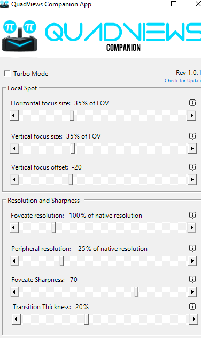Open info icon for Horizontal focus size
Viewport: 201px width, 338px height.
[192, 103]
